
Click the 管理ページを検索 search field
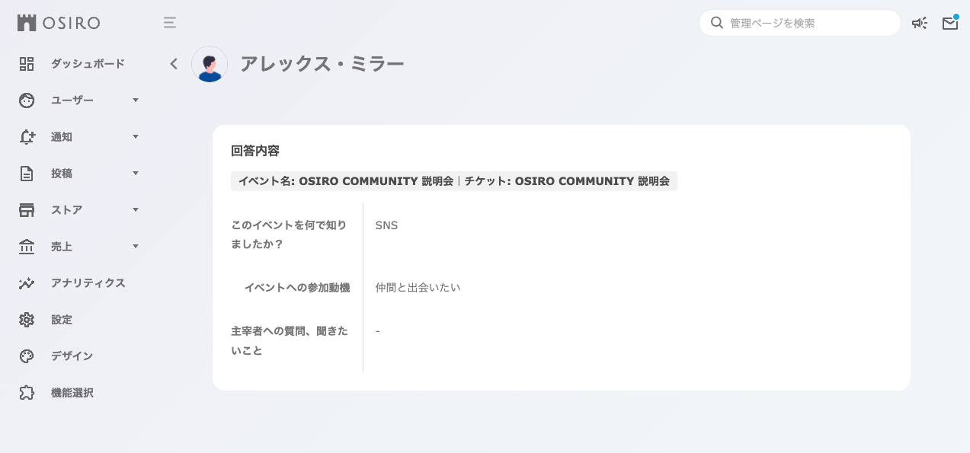(808, 23)
